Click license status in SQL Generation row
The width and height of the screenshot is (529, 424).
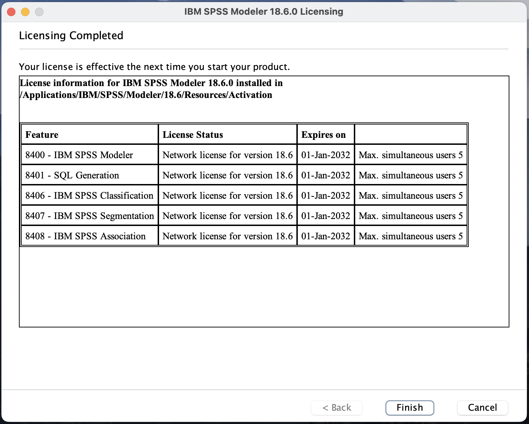coord(228,175)
